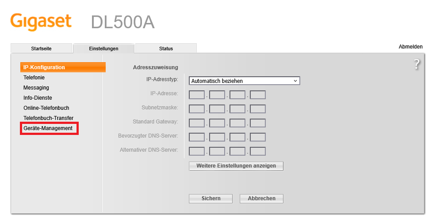436x224 pixels.
Task: Select the Einstellungen tab
Action: point(103,49)
